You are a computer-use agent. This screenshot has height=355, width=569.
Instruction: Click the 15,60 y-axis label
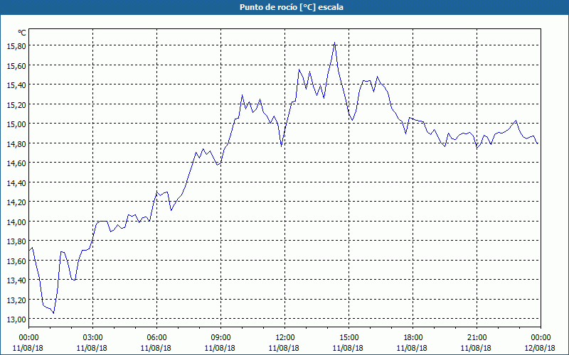[16, 66]
